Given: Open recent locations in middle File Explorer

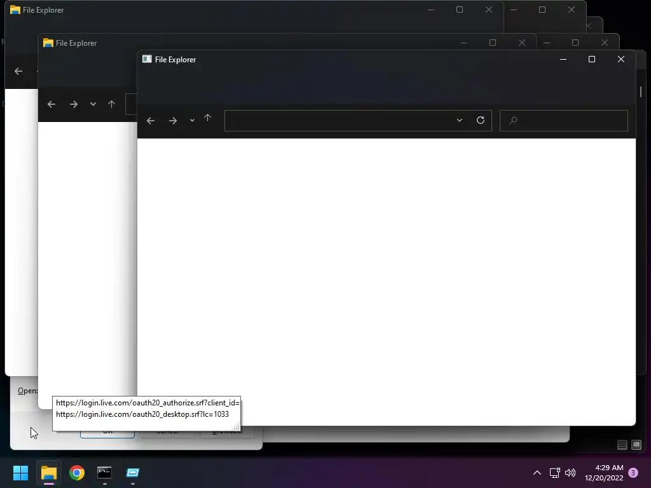Looking at the screenshot, I should [x=93, y=104].
